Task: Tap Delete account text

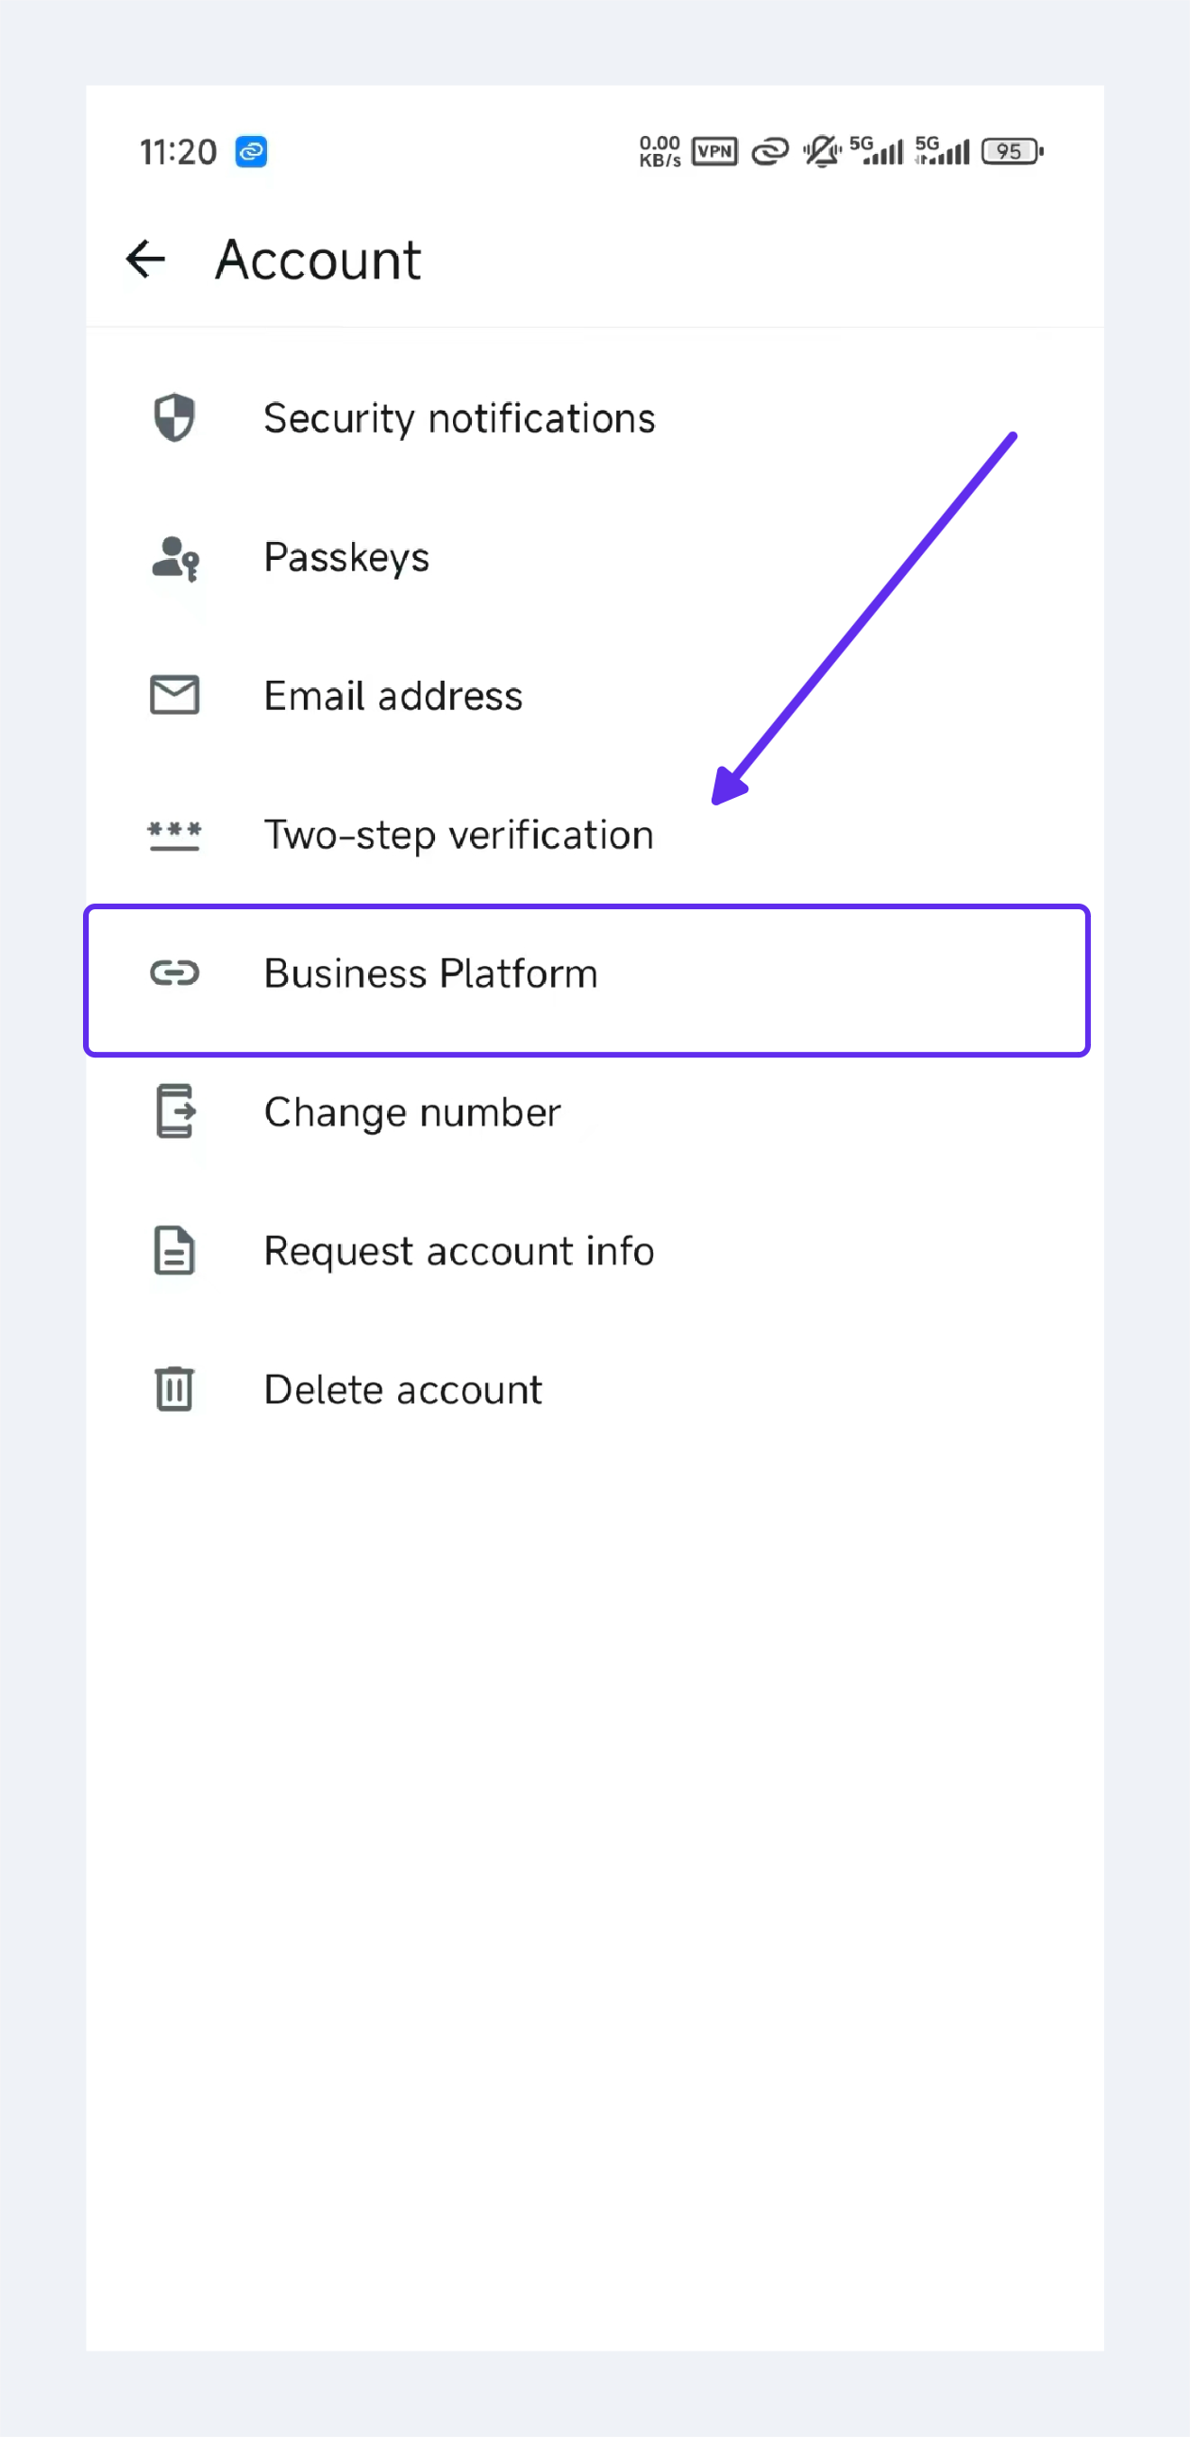Action: point(404,1390)
